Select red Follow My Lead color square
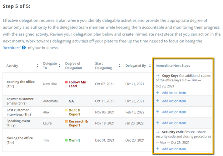 coord(66,82)
